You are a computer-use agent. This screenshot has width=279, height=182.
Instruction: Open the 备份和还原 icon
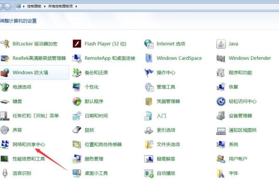(x=77, y=72)
